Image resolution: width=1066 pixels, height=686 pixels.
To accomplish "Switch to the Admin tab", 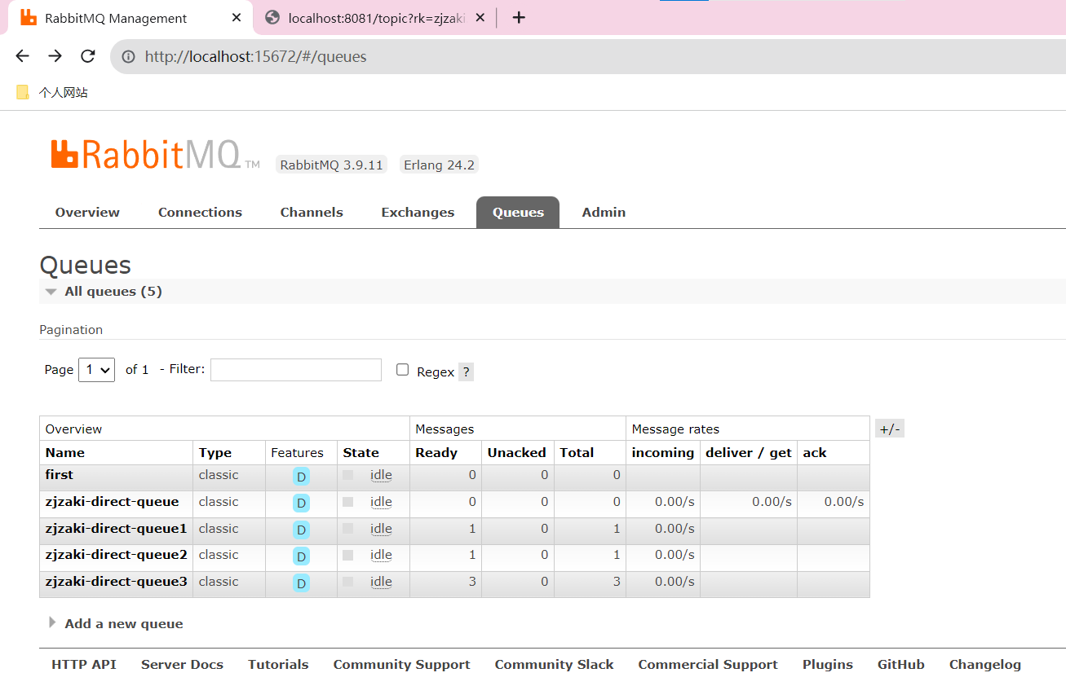I will (x=604, y=212).
